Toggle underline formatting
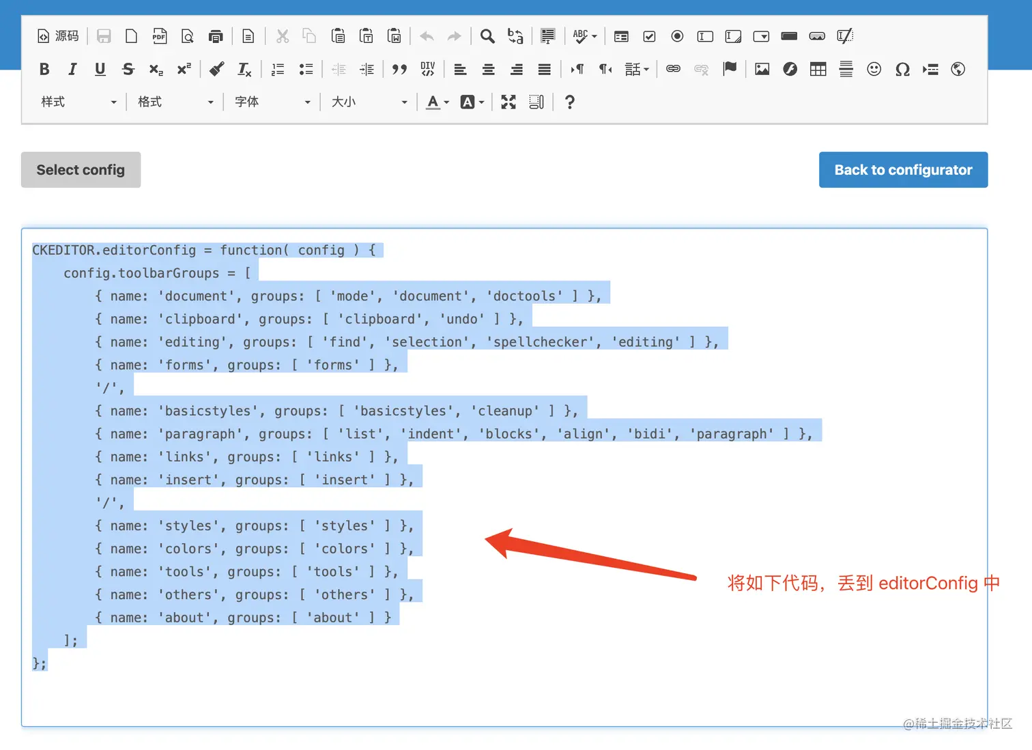 (100, 69)
